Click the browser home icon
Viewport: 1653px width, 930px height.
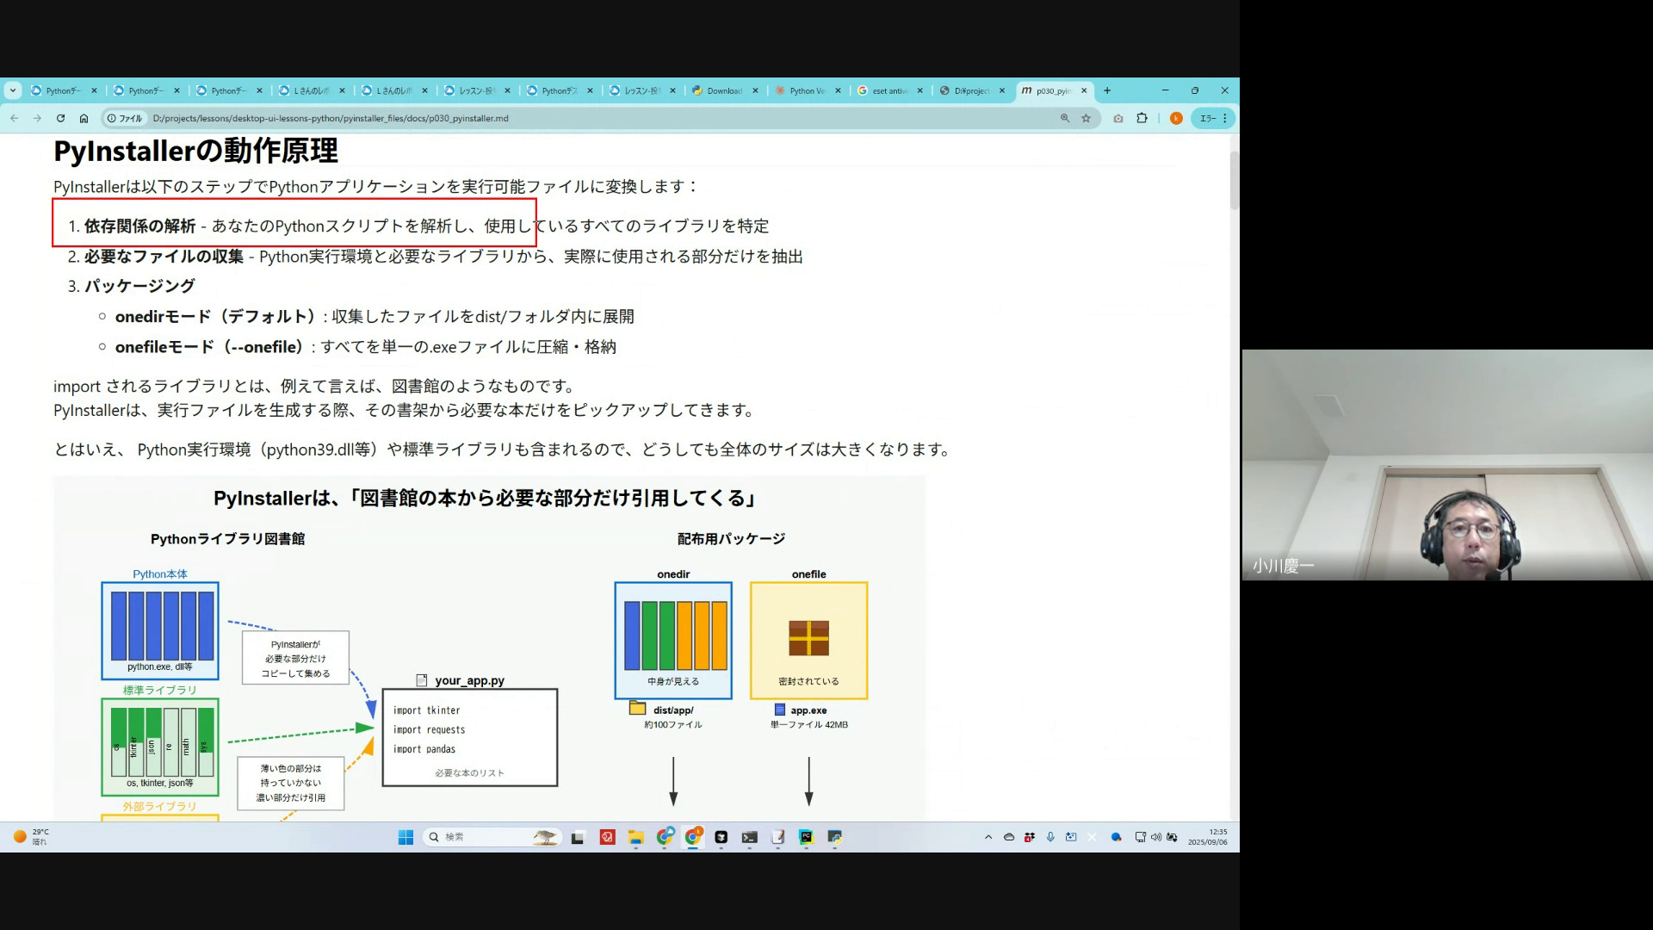pos(84,118)
